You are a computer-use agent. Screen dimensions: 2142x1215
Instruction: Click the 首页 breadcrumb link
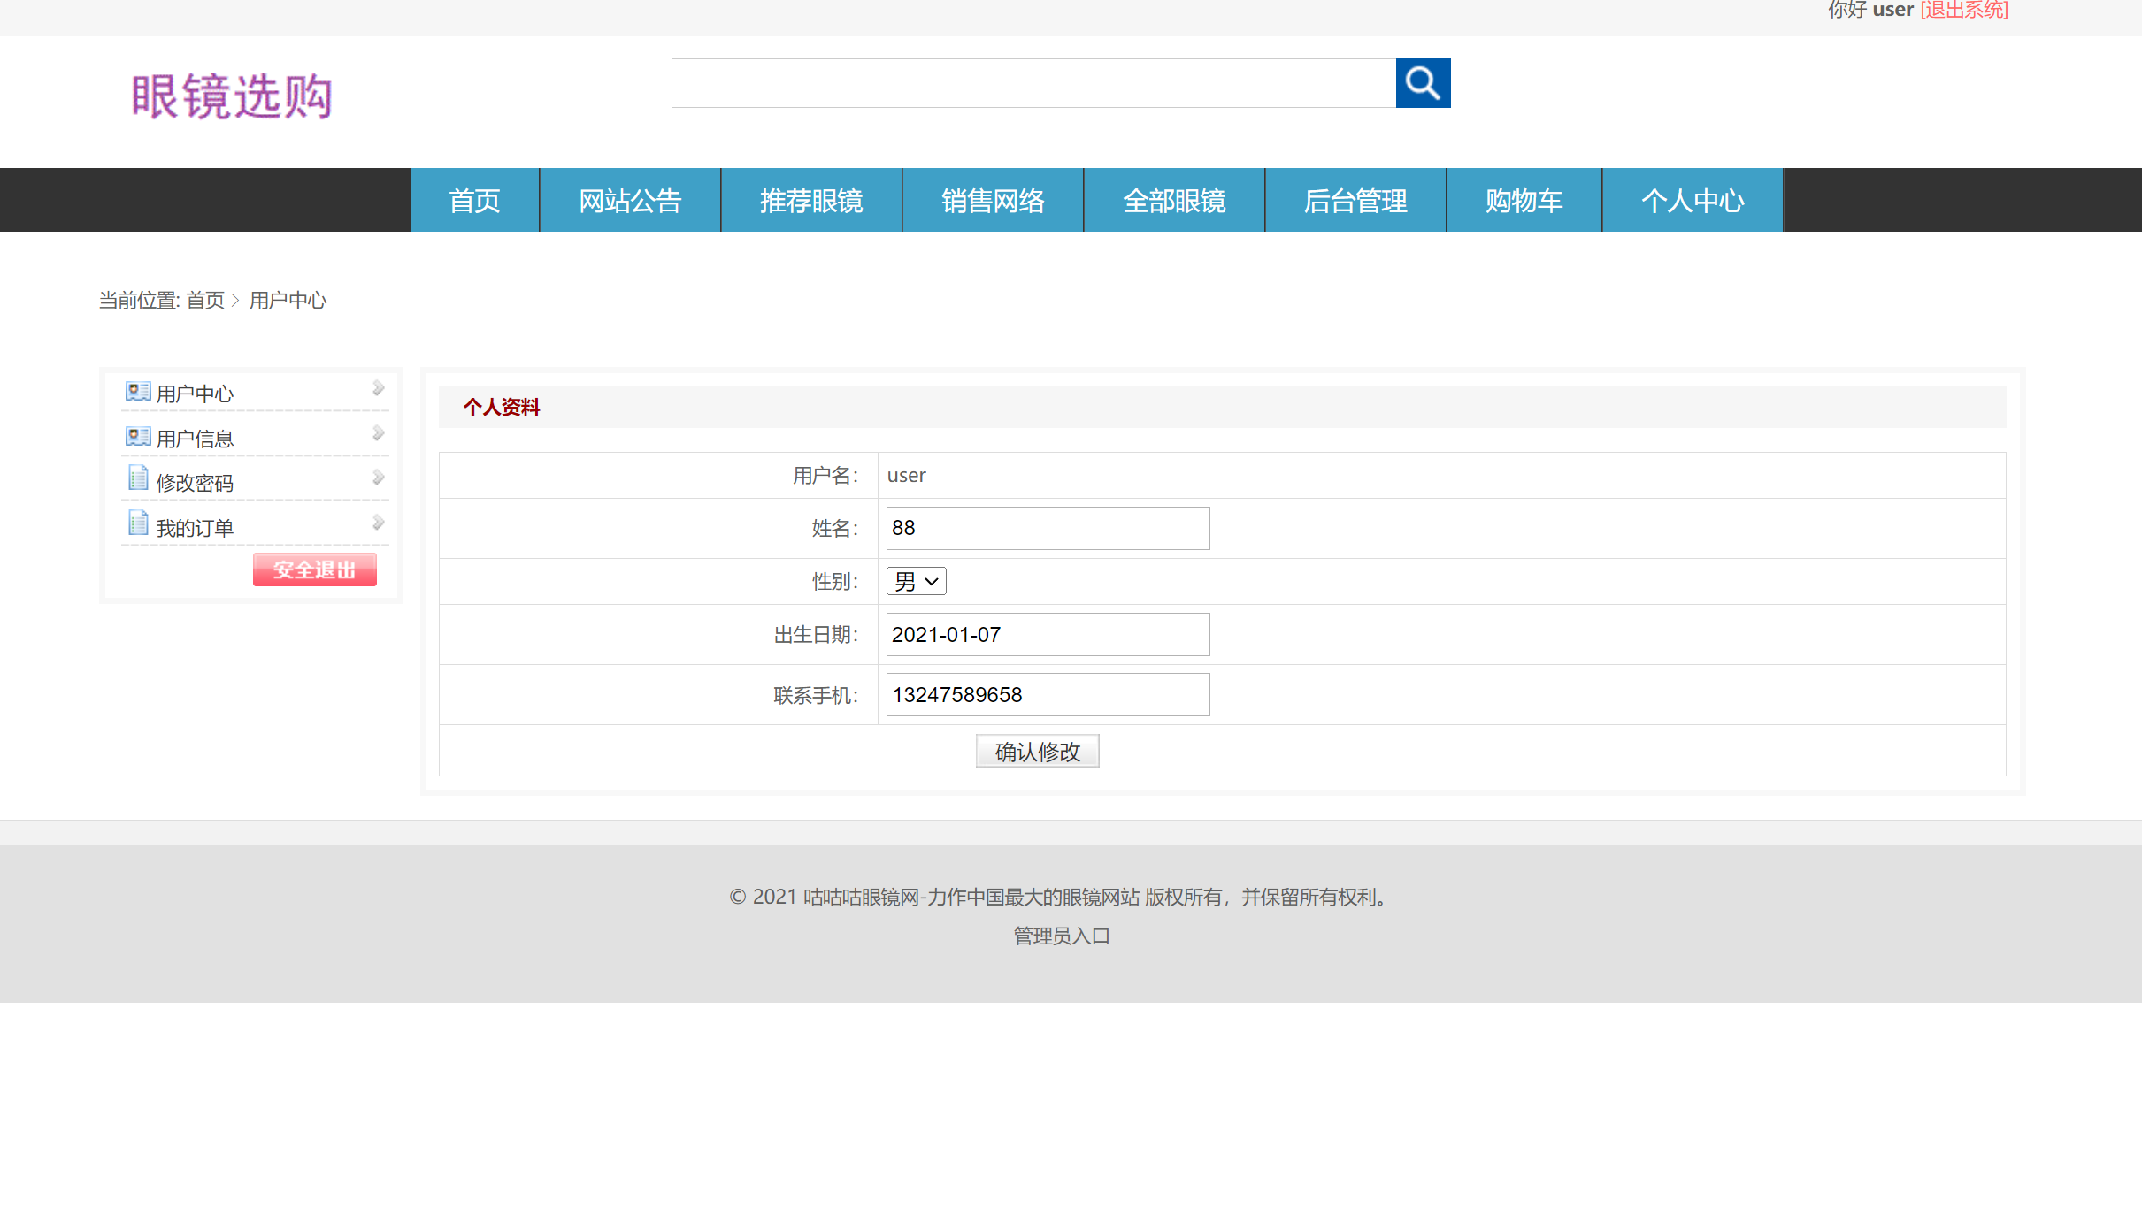click(205, 301)
